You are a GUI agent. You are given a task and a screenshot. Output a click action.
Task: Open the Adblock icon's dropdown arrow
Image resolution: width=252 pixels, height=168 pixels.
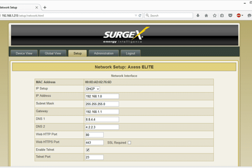pos(242,16)
